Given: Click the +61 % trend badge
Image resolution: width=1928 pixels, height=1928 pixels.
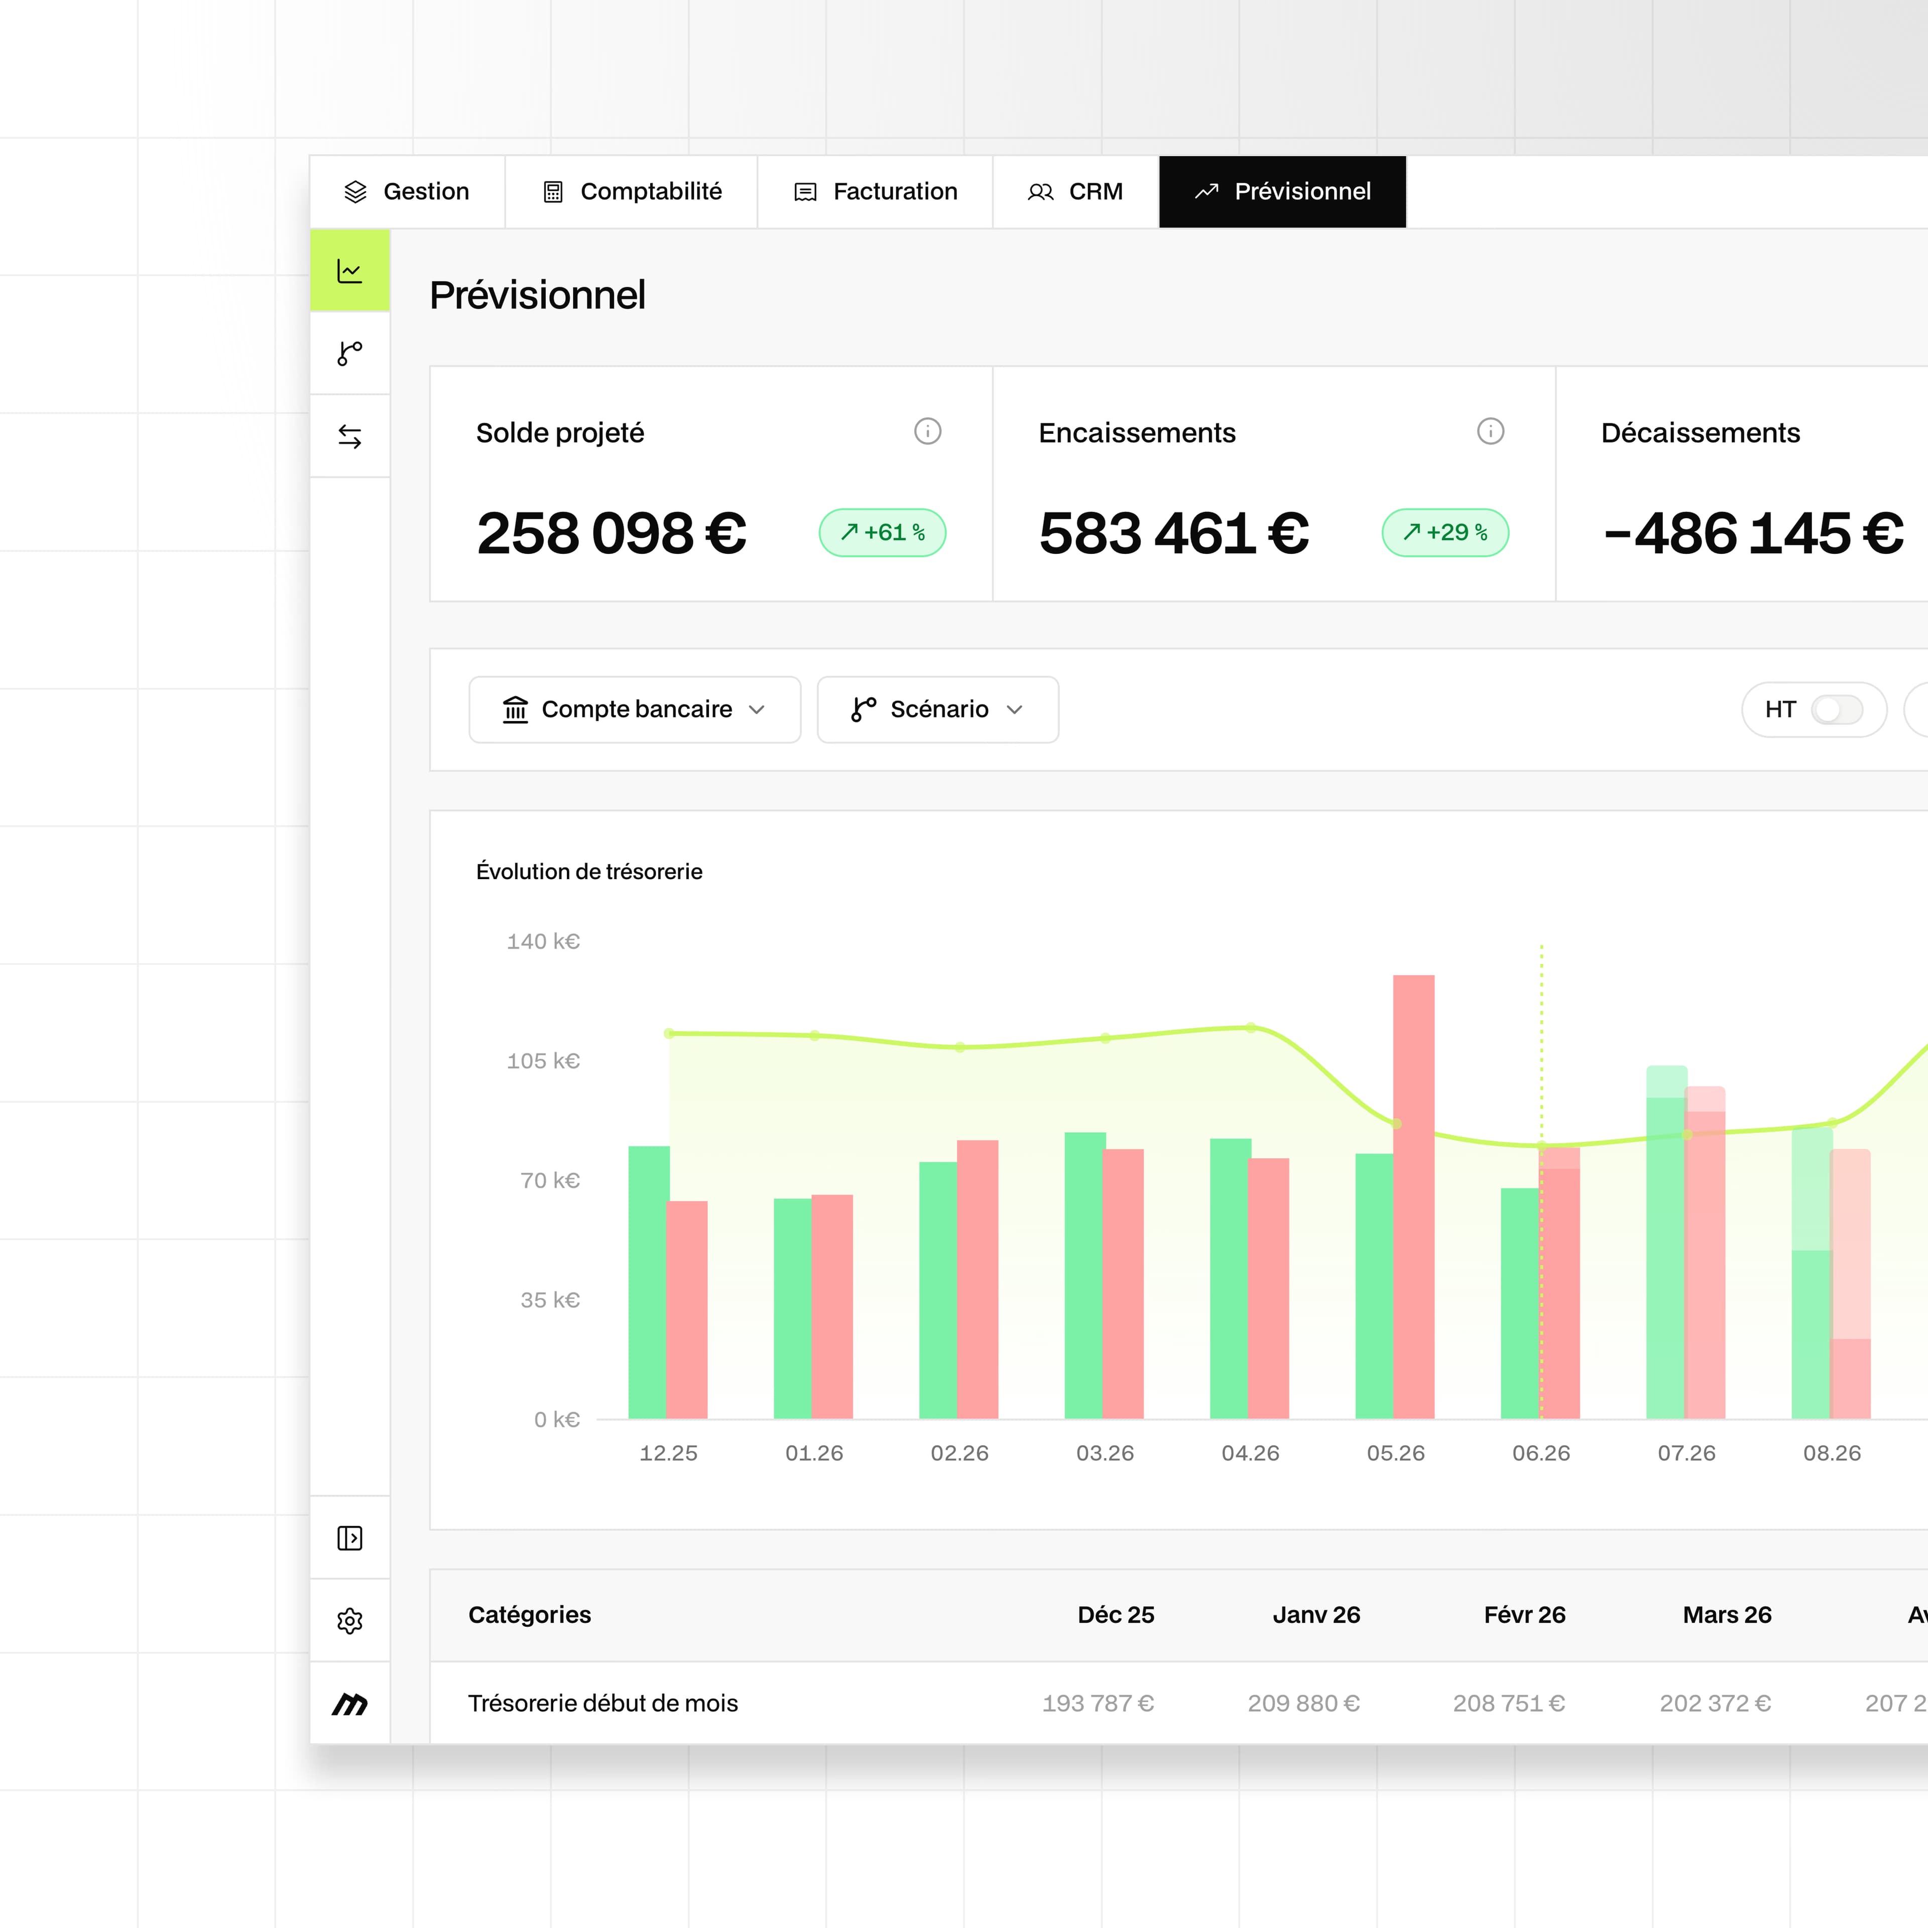Looking at the screenshot, I should click(x=882, y=532).
